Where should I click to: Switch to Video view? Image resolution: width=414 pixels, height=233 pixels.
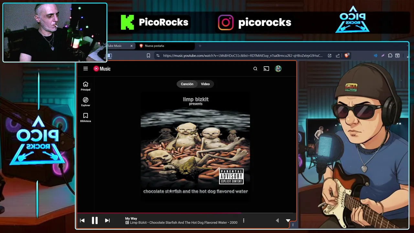click(x=205, y=84)
